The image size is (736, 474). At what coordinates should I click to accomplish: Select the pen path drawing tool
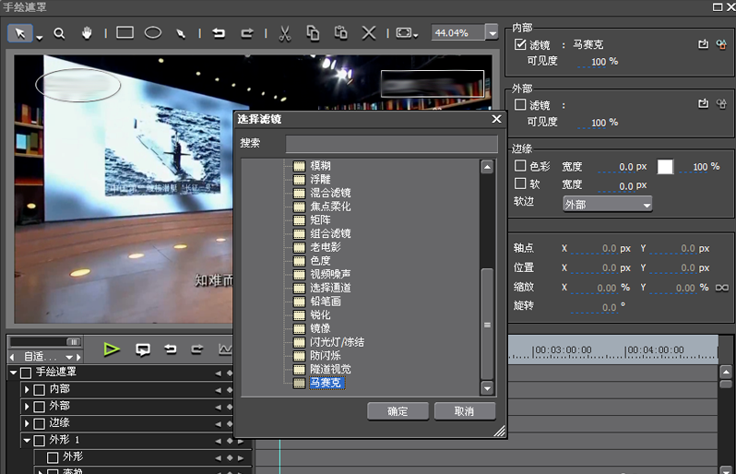click(182, 33)
